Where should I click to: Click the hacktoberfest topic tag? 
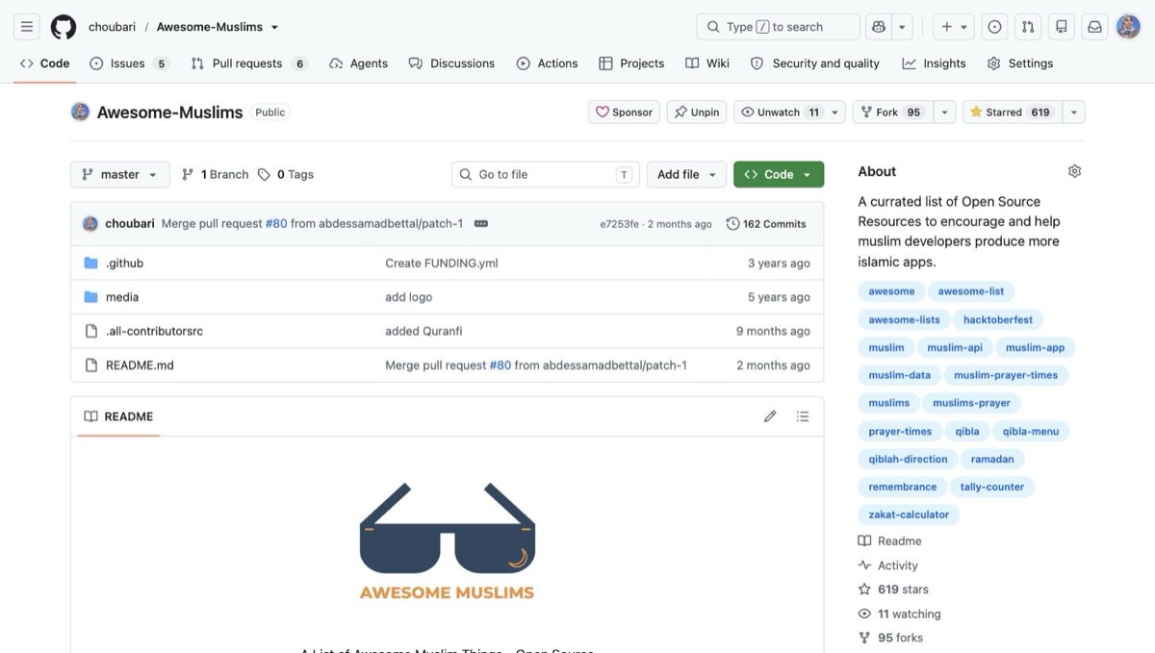tap(998, 319)
